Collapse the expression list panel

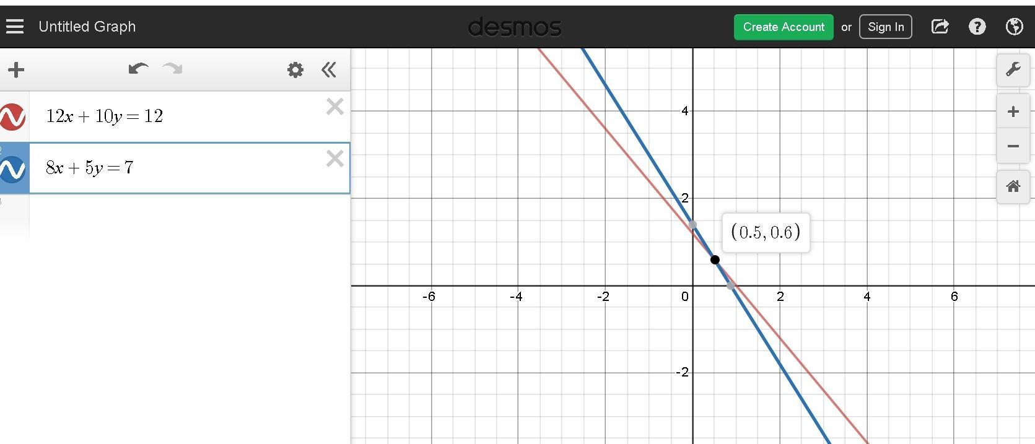[x=329, y=70]
